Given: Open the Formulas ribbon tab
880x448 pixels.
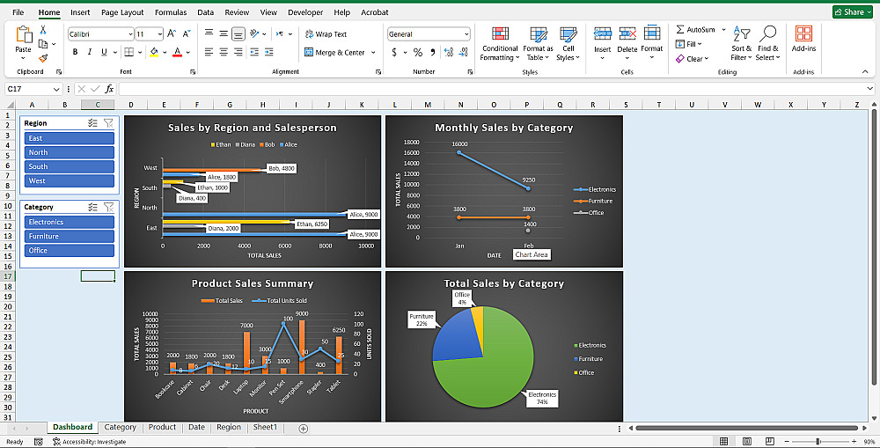Looking at the screenshot, I should coord(171,12).
